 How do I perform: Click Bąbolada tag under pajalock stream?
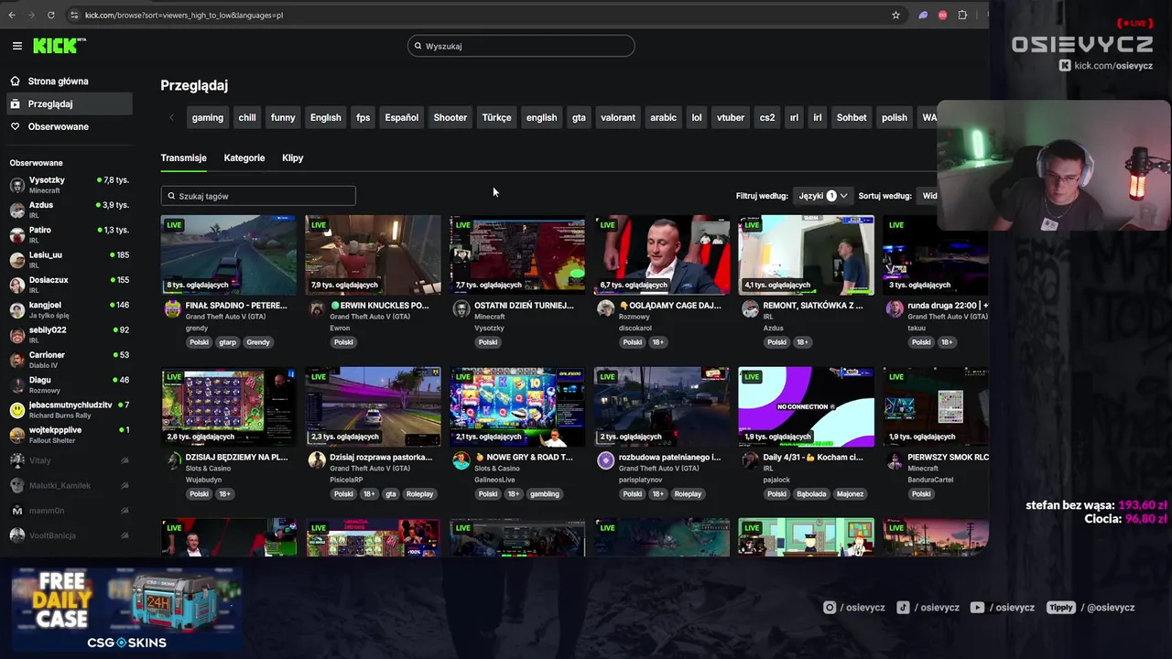tap(810, 494)
